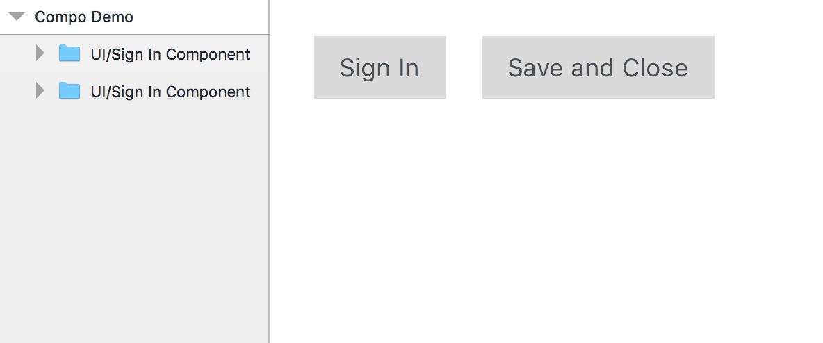Screen dimensions: 823x343
Task: Click indent space left of upper folder arrow
Action: 17,53
